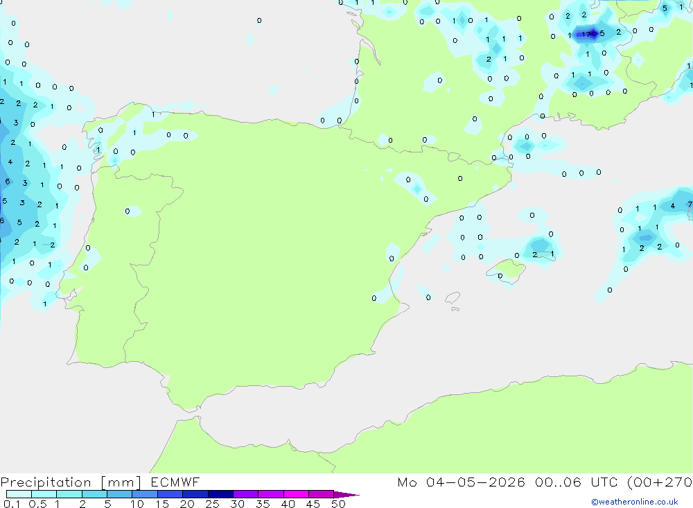Click the above-50 arrow tip of the legend
The image size is (693, 508).
coord(346,494)
